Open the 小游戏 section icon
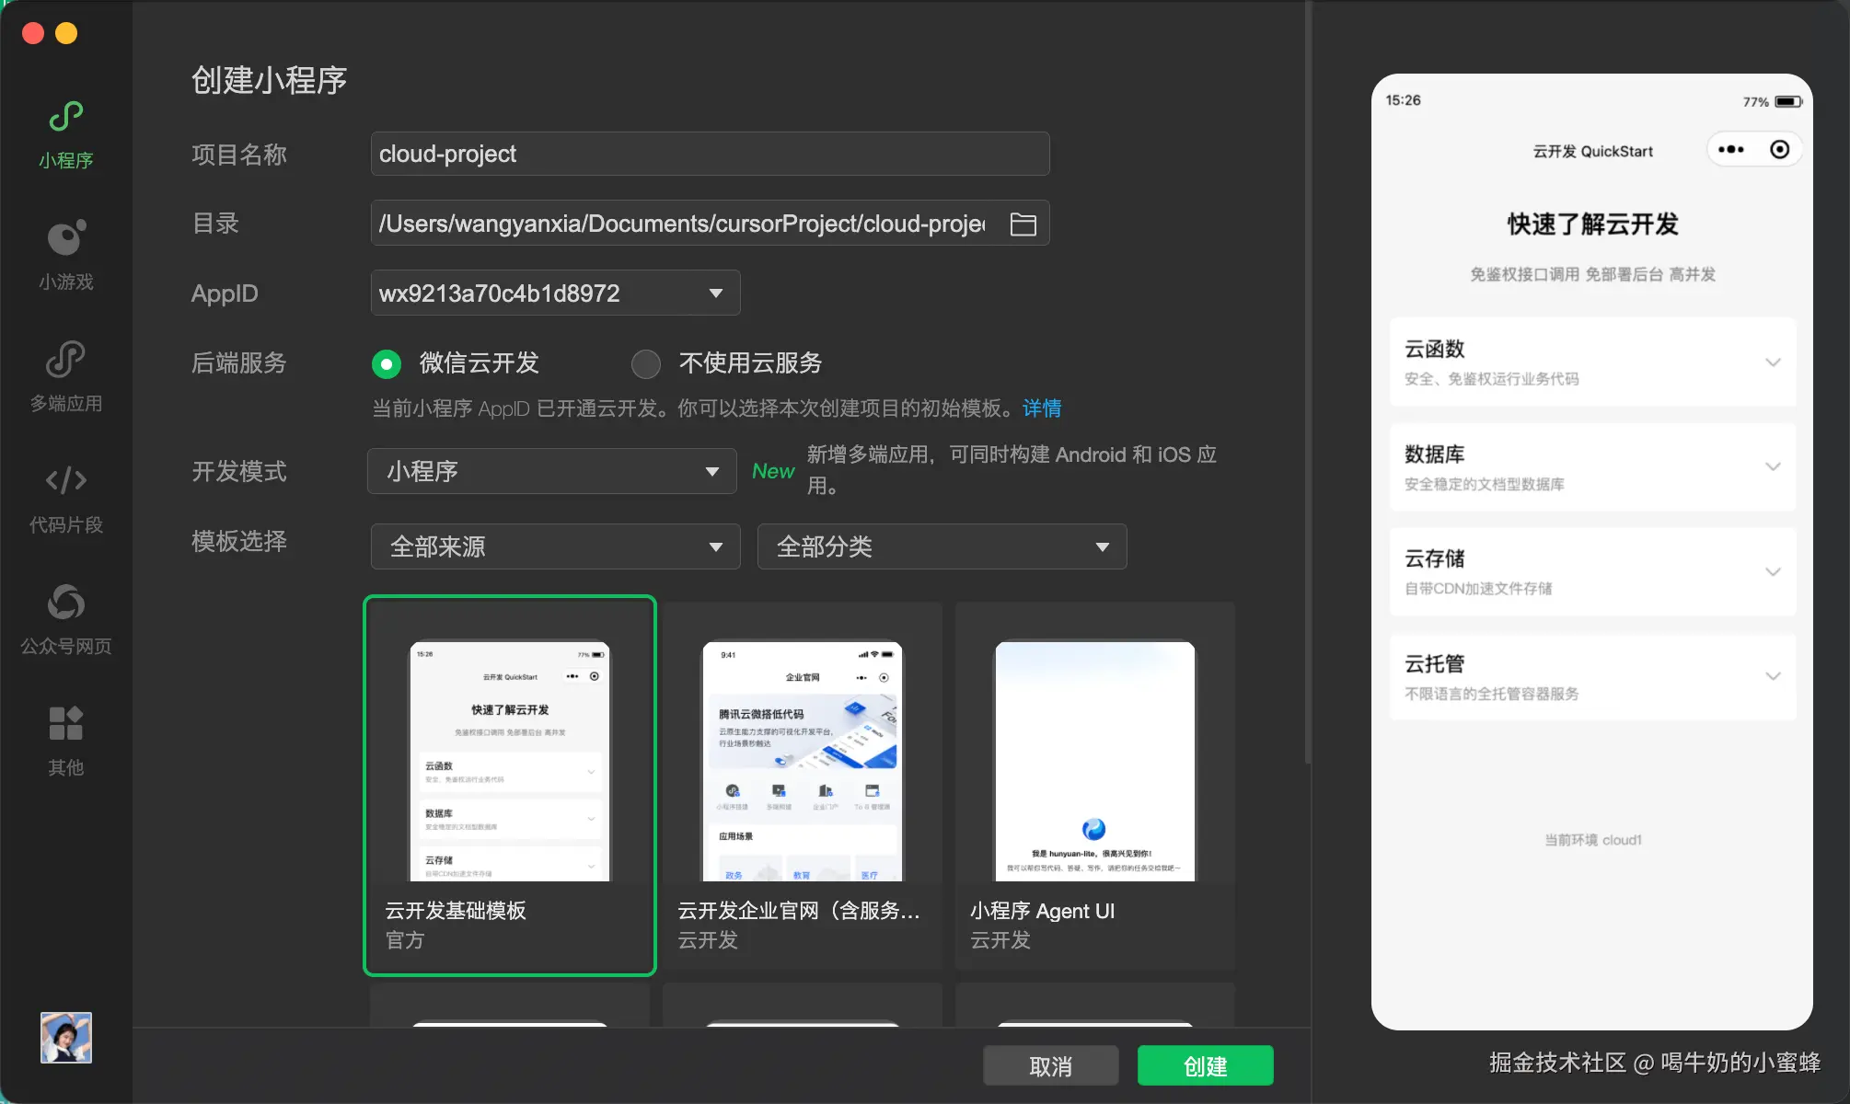Image resolution: width=1850 pixels, height=1104 pixels. (65, 239)
